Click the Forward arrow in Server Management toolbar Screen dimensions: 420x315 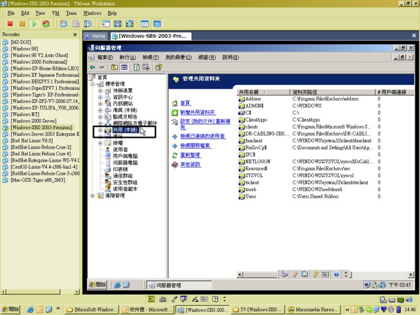tap(101, 67)
